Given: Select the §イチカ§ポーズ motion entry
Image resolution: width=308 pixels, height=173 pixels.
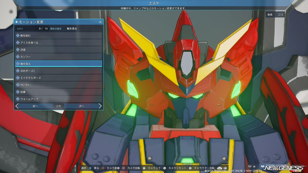Looking at the screenshot, I should pos(59,78).
